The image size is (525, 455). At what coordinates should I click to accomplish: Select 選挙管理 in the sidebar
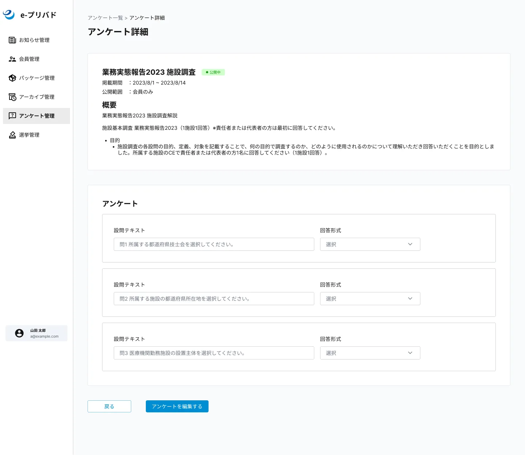pyautogui.click(x=29, y=135)
